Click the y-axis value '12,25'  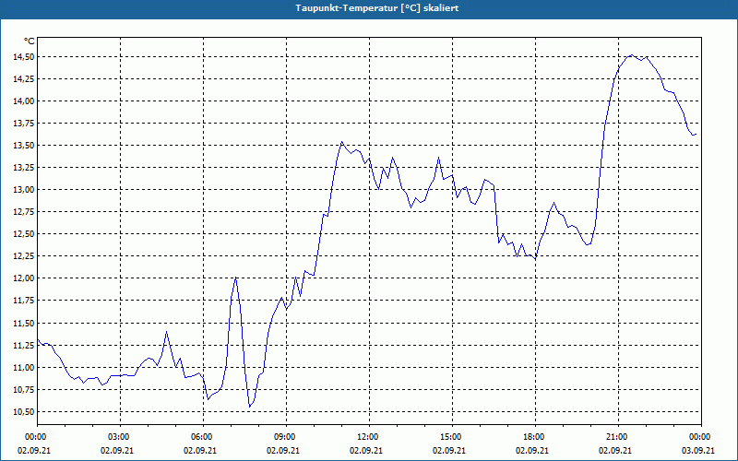pyautogui.click(x=26, y=256)
